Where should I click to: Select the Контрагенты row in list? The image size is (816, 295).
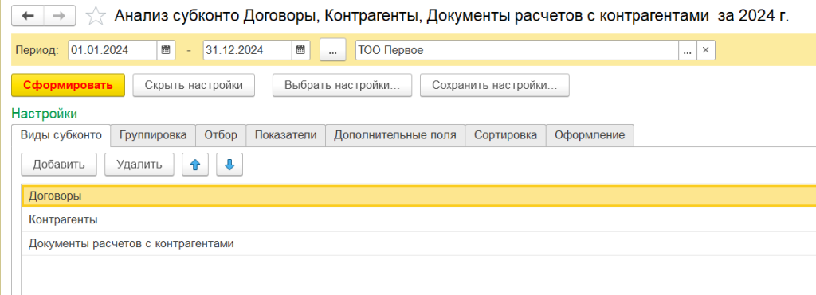tap(419, 219)
